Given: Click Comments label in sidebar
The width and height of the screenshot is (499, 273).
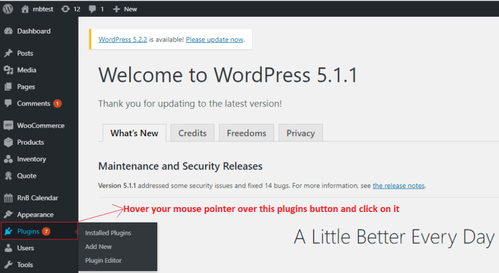Looking at the screenshot, I should [34, 104].
